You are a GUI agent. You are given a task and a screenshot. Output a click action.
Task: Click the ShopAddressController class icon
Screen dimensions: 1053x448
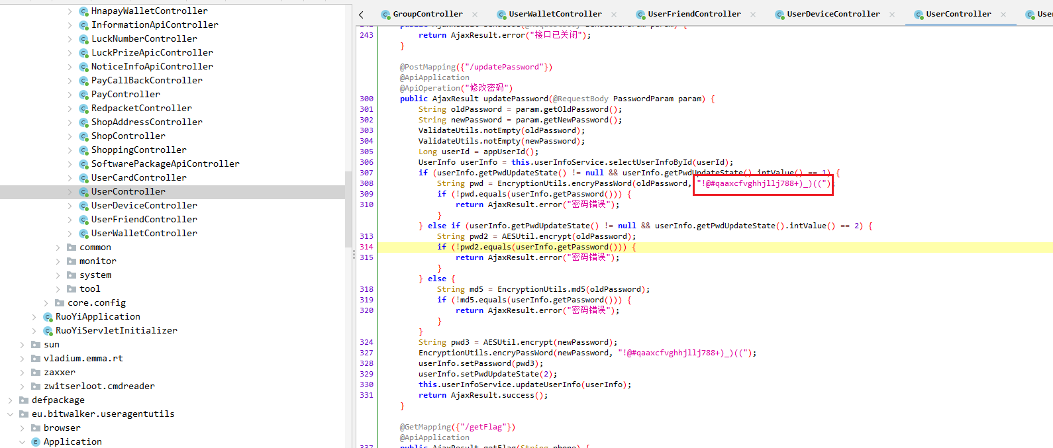coord(83,122)
